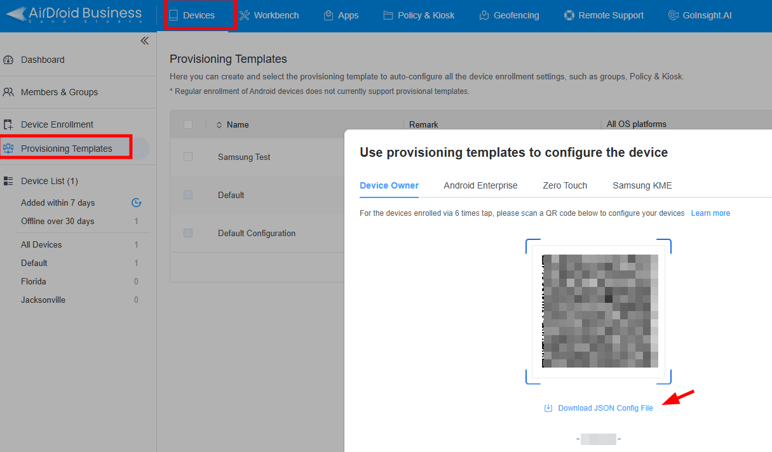This screenshot has width=772, height=452.
Task: Filter by Added within 7 days
Action: (x=58, y=203)
